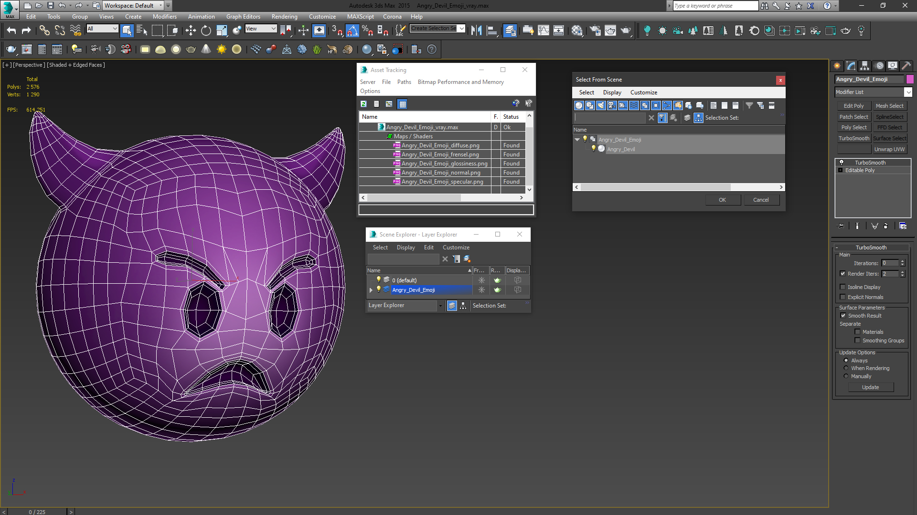Uncheck the Smooth Result checkbox
This screenshot has width=917, height=515.
(843, 316)
